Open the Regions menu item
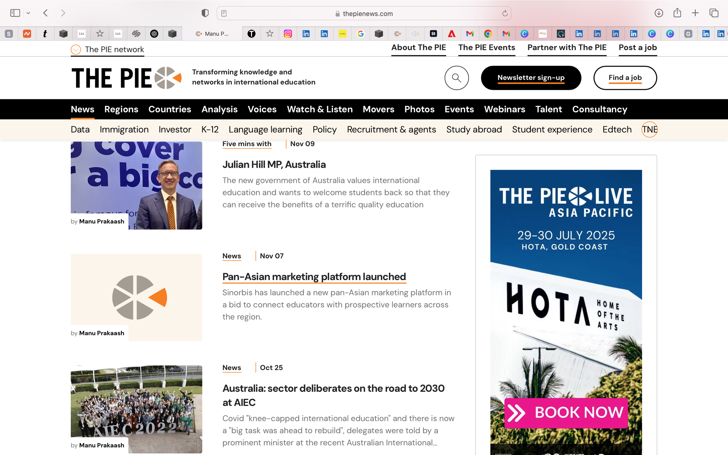 pos(121,109)
